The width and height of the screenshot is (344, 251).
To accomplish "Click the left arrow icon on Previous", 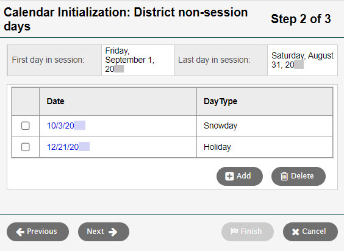I will [20, 232].
